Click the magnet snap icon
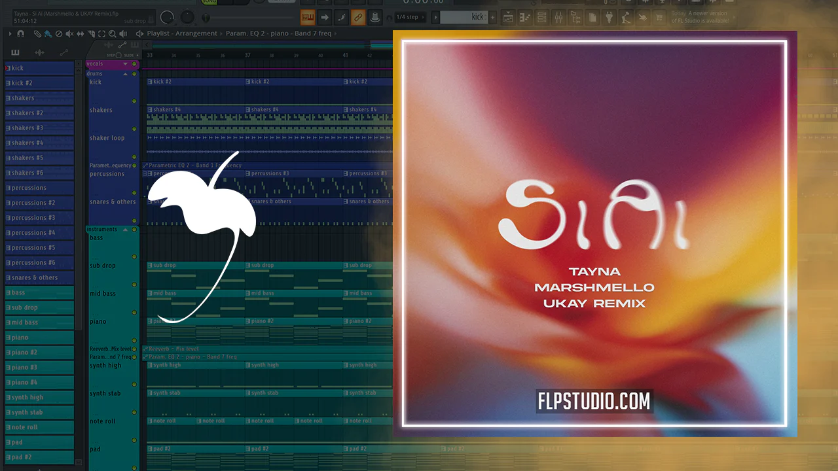The image size is (838, 471). click(x=20, y=33)
